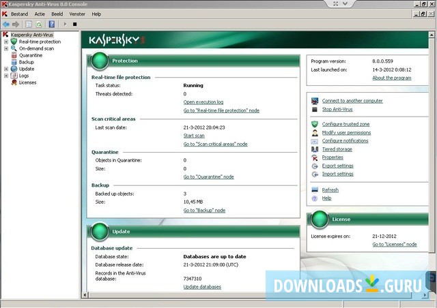Click the Tiered storage icon

(x=315, y=149)
